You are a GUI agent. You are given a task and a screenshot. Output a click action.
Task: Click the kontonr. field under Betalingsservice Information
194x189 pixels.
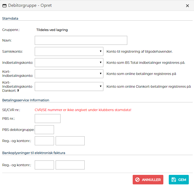click(x=70, y=141)
